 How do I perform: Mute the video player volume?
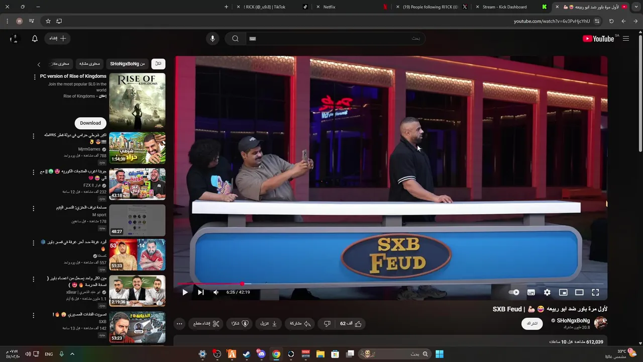tap(216, 292)
